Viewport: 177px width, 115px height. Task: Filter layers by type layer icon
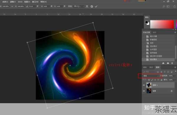(165, 72)
